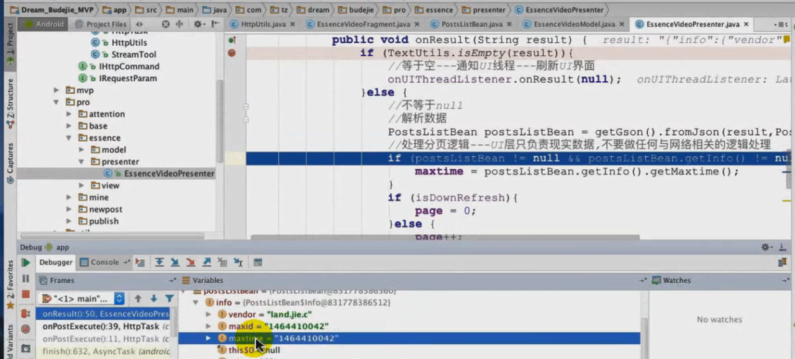The width and height of the screenshot is (795, 359).
Task: Step out of the current method
Action: [x=207, y=262]
